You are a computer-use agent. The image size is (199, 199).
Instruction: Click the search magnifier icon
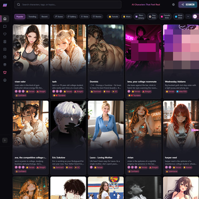point(19,5)
